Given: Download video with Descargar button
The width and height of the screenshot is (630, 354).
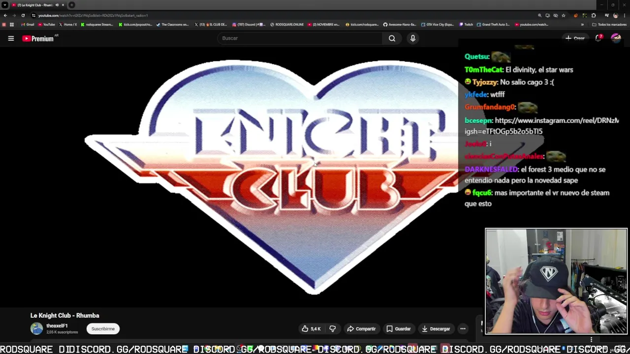Looking at the screenshot, I should [x=436, y=329].
